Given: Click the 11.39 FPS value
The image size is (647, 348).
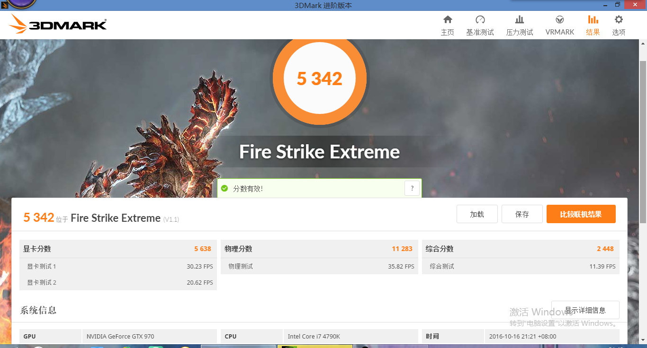Looking at the screenshot, I should coord(602,266).
